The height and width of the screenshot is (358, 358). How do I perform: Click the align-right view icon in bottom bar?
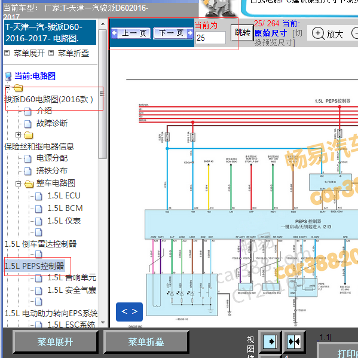(x=270, y=342)
